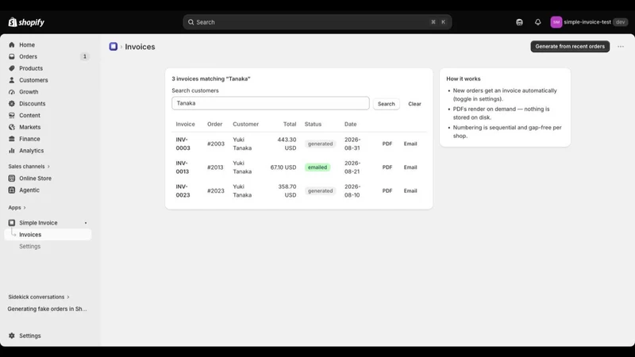Viewport: 635px width, 357px height.
Task: Click the pin dot beside Simple Invoice
Action: pyautogui.click(x=86, y=223)
